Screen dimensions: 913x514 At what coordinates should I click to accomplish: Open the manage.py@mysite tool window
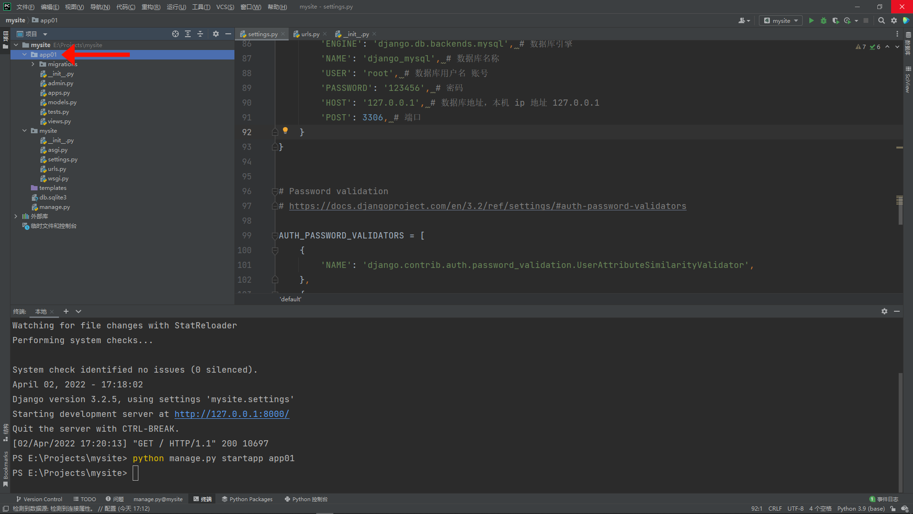pyautogui.click(x=158, y=499)
